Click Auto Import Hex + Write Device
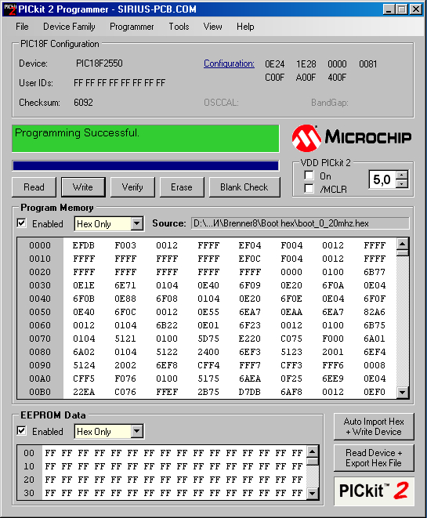 (x=374, y=426)
